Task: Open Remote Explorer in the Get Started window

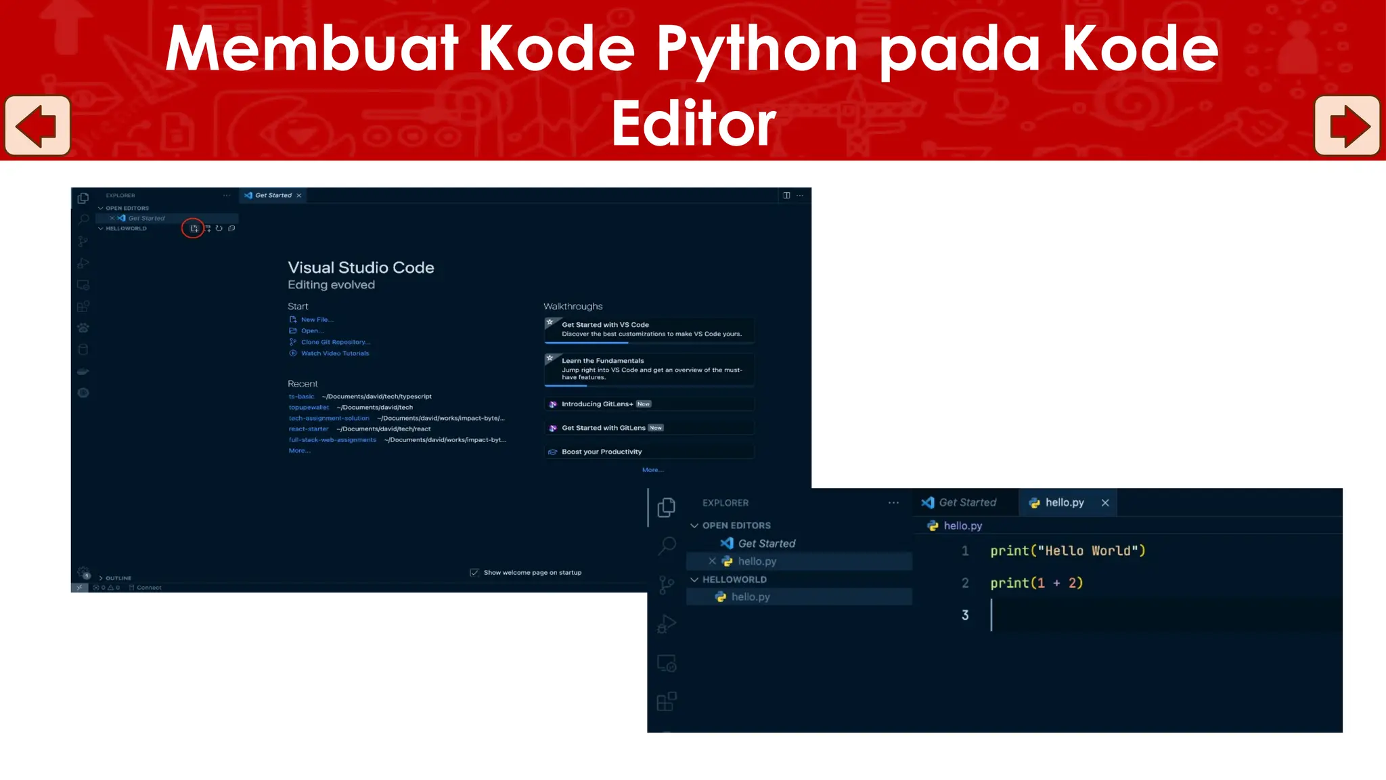Action: click(x=83, y=285)
